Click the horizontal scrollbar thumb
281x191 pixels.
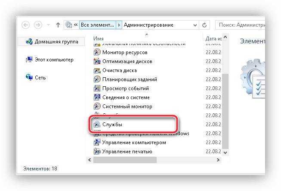pyautogui.click(x=125, y=160)
